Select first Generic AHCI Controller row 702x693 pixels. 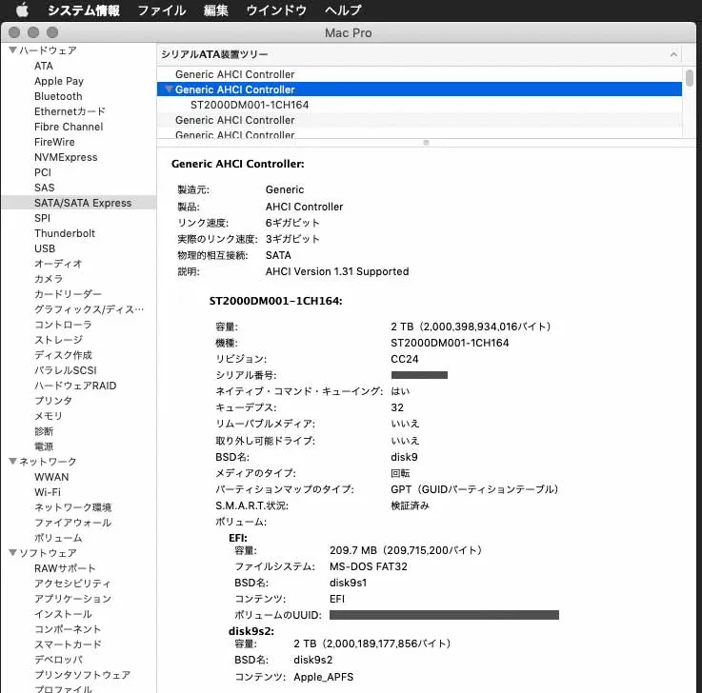[419, 74]
